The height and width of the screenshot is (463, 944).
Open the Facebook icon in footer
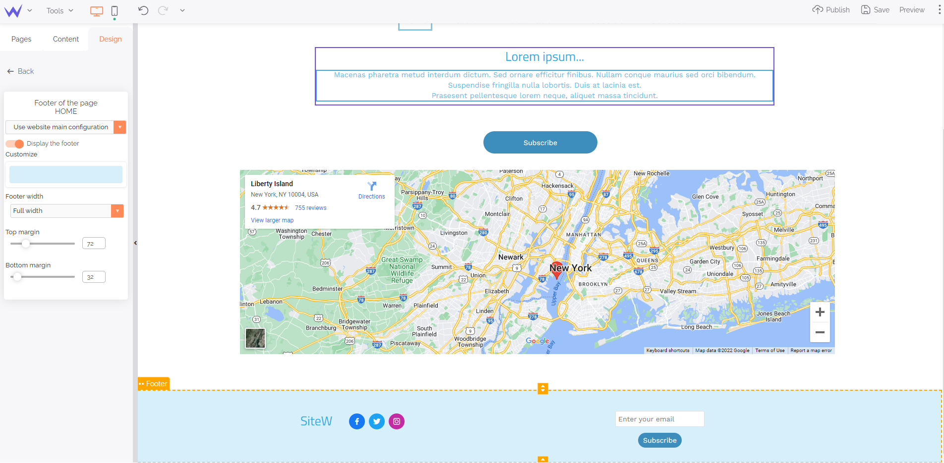pos(357,421)
